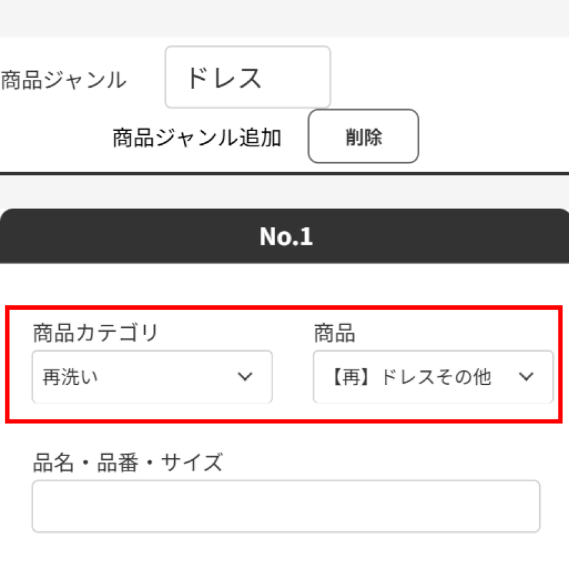Click the gray band above No.1 header
569x579 pixels.
point(284,191)
